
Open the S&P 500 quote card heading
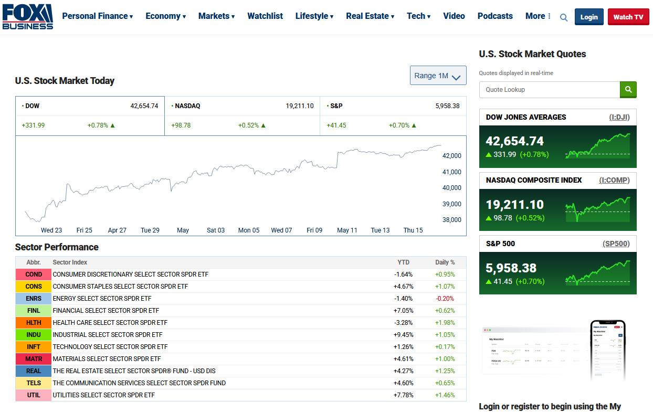(500, 244)
